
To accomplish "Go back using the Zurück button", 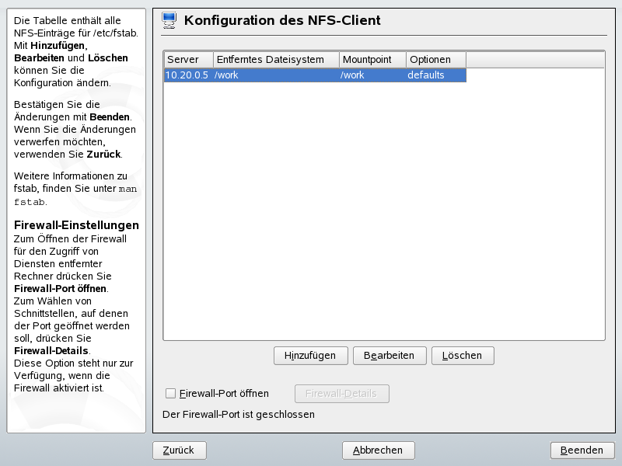I will (179, 450).
